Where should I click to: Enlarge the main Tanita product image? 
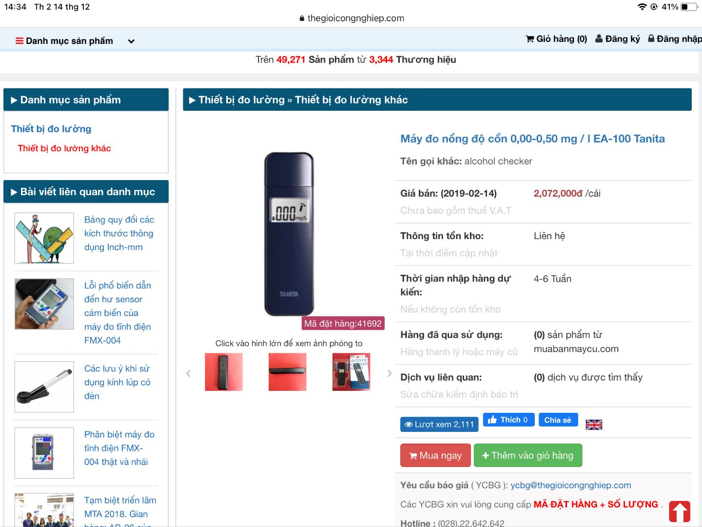pos(289,234)
